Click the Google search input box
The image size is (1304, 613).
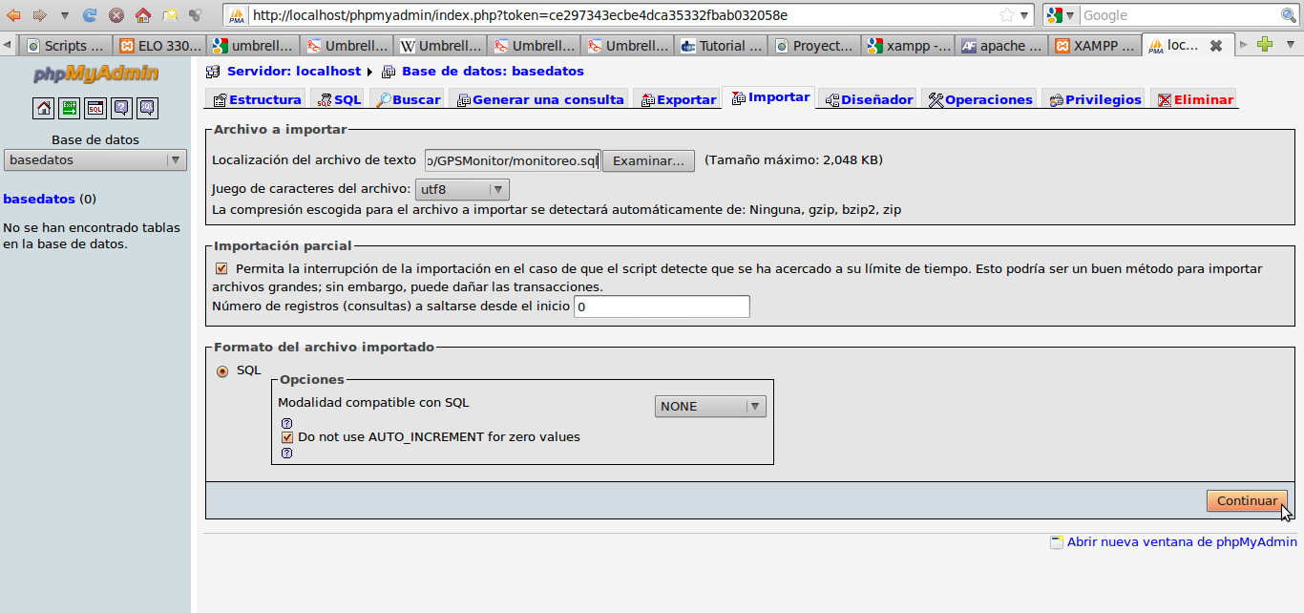pyautogui.click(x=1178, y=15)
